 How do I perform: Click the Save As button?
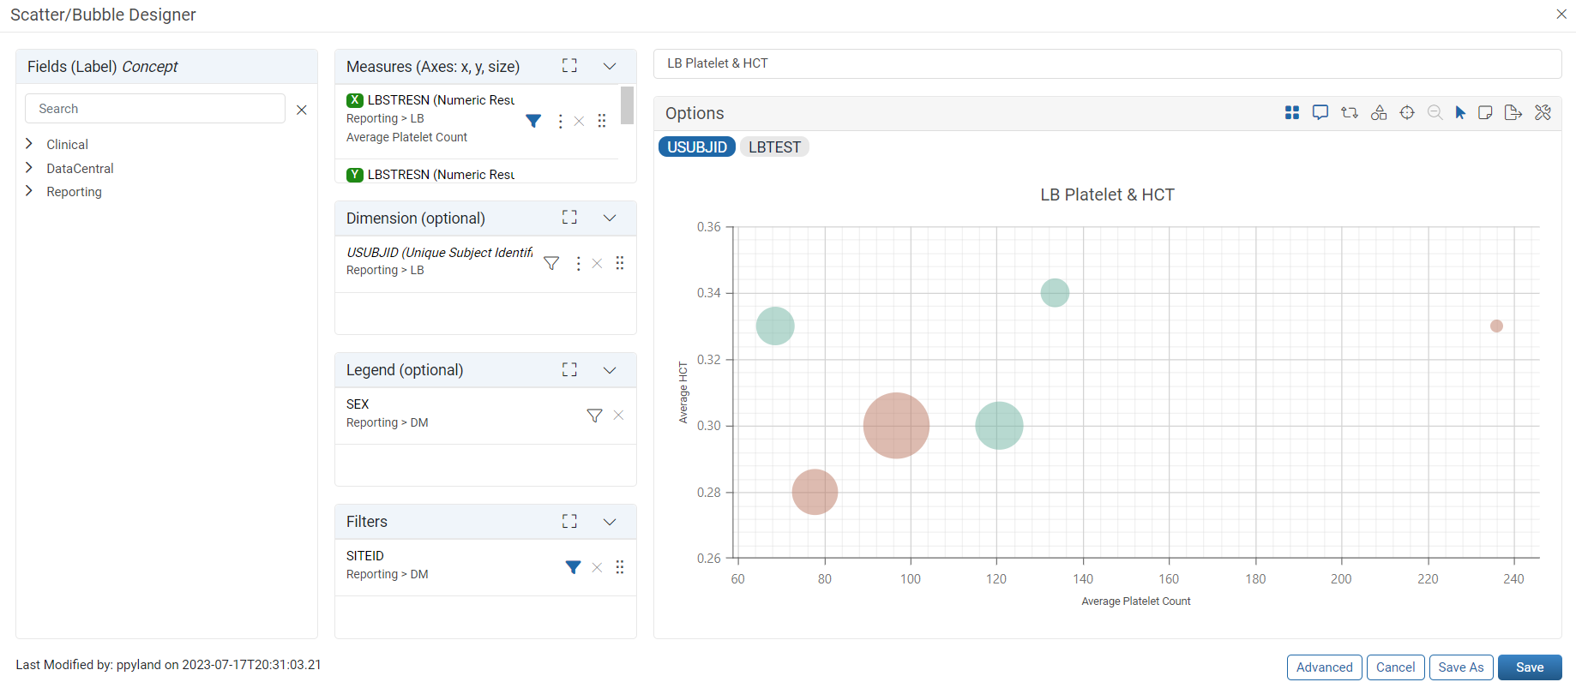click(x=1461, y=667)
